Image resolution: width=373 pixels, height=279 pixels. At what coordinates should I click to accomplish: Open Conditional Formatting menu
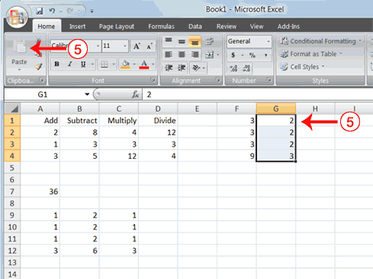click(x=320, y=41)
